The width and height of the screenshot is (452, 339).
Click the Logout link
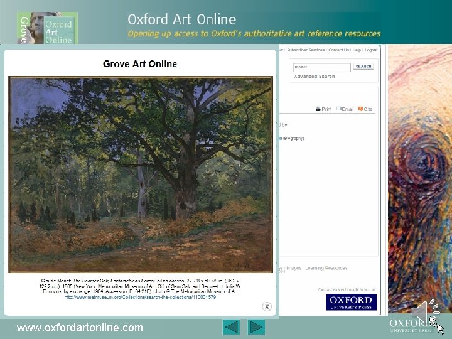click(371, 50)
